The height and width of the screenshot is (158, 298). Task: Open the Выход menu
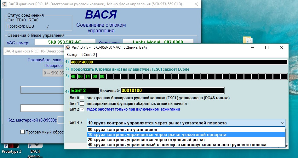72,55
